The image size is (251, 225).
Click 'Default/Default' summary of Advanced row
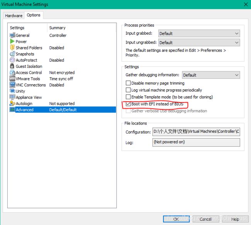[x=63, y=110]
